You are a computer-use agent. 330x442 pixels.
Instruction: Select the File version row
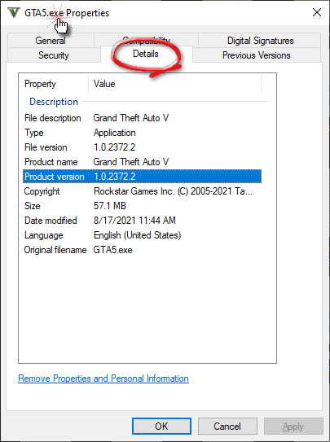click(x=142, y=147)
